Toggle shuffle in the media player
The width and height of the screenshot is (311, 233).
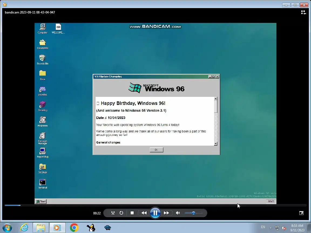(113, 213)
